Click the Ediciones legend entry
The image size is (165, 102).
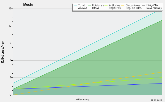click(x=96, y=5)
